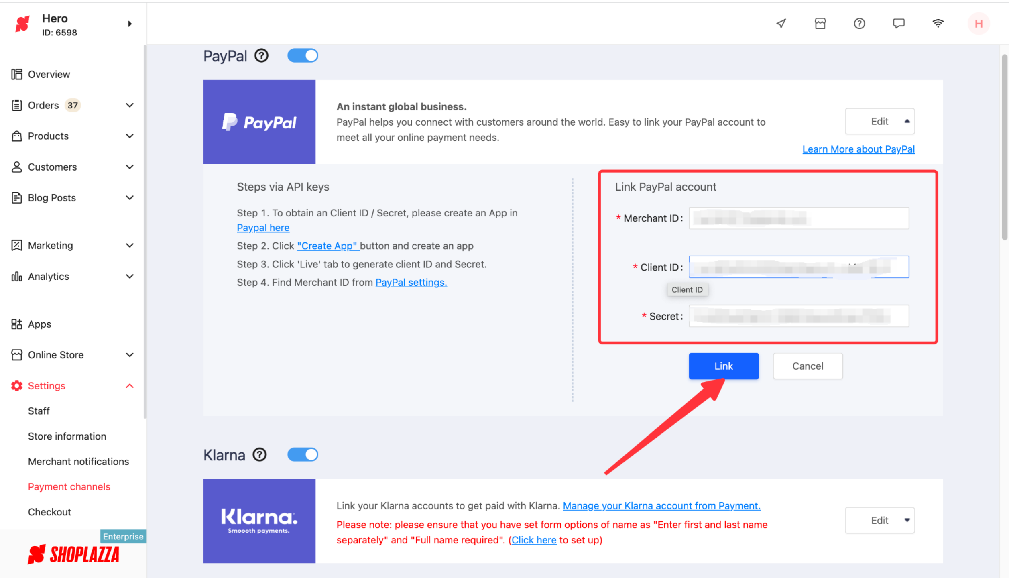Click the Klarna help question icon
The height and width of the screenshot is (578, 1009).
(260, 455)
